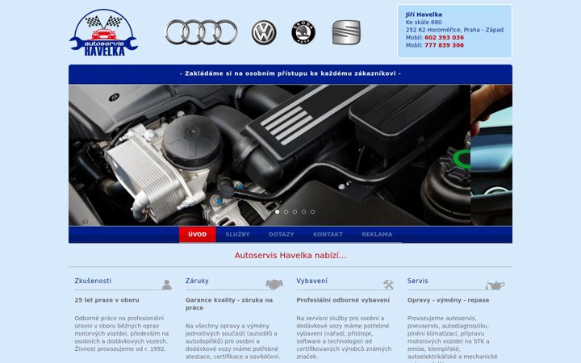Screen dimensions: 581x363
Task: Open the ÚVOD menu tab
Action: click(x=198, y=235)
